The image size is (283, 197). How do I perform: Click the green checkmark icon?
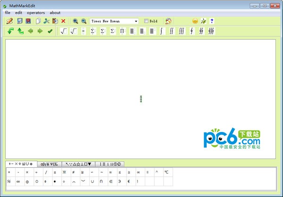coord(50,31)
